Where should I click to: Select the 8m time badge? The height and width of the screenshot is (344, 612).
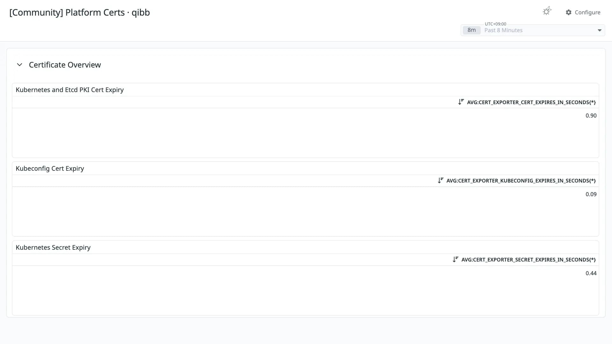pyautogui.click(x=471, y=30)
